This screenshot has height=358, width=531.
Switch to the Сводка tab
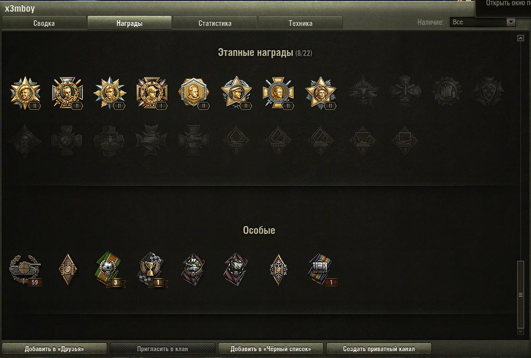coord(44,23)
